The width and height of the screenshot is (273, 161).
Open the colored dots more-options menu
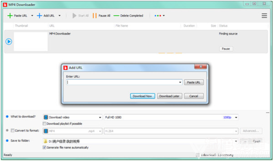158,16
